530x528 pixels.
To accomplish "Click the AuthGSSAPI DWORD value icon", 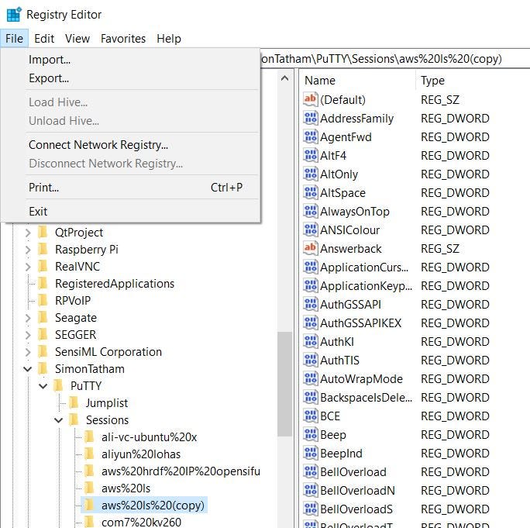I will pos(310,304).
